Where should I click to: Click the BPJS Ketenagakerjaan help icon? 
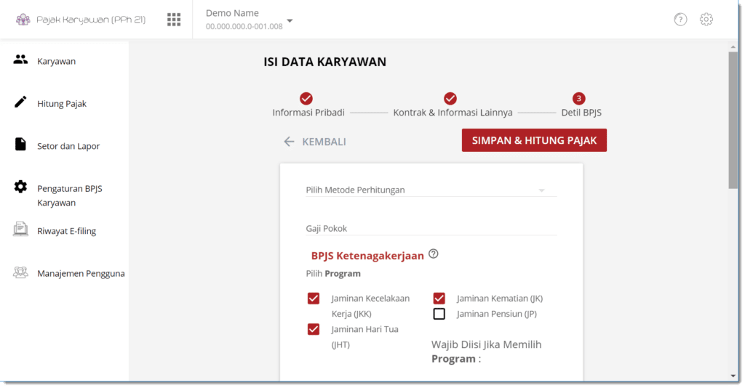(x=434, y=254)
